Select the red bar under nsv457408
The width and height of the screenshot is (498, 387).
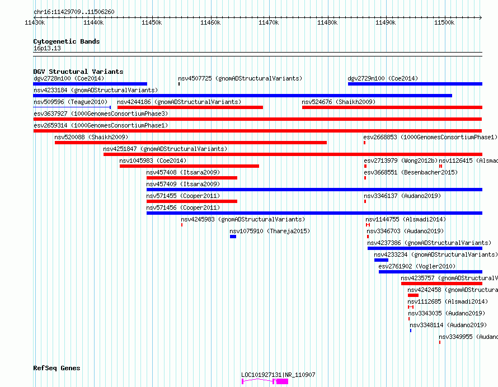click(x=192, y=178)
